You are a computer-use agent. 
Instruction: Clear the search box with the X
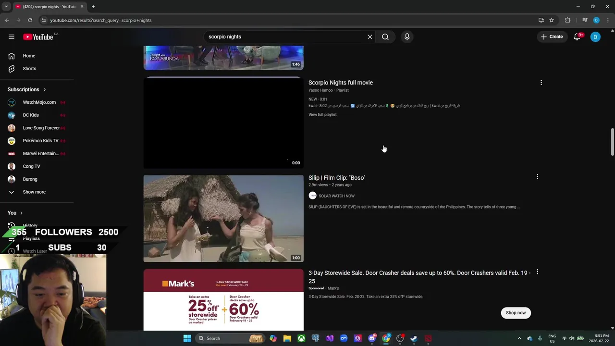pos(370,37)
